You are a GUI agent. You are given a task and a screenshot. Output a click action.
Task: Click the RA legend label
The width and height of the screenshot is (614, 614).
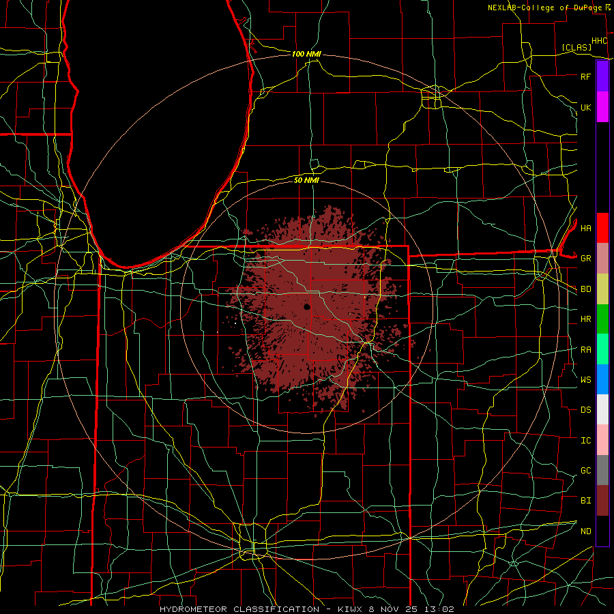click(585, 350)
